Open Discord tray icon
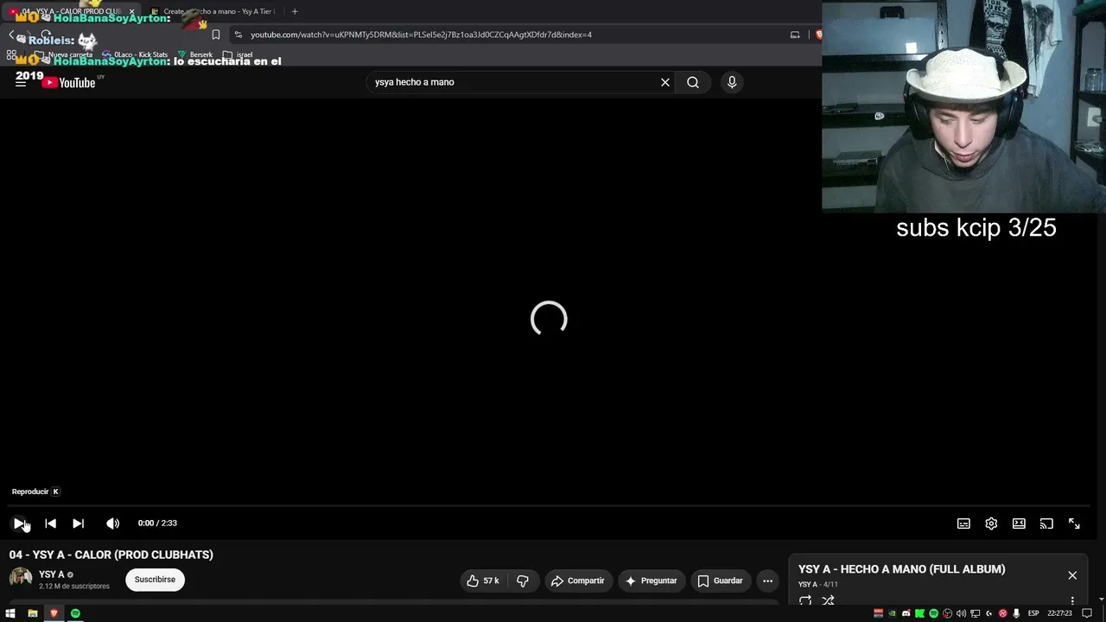The width and height of the screenshot is (1106, 622). pos(906,613)
